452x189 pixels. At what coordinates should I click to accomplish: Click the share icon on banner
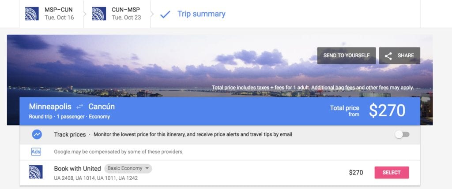tap(388, 56)
